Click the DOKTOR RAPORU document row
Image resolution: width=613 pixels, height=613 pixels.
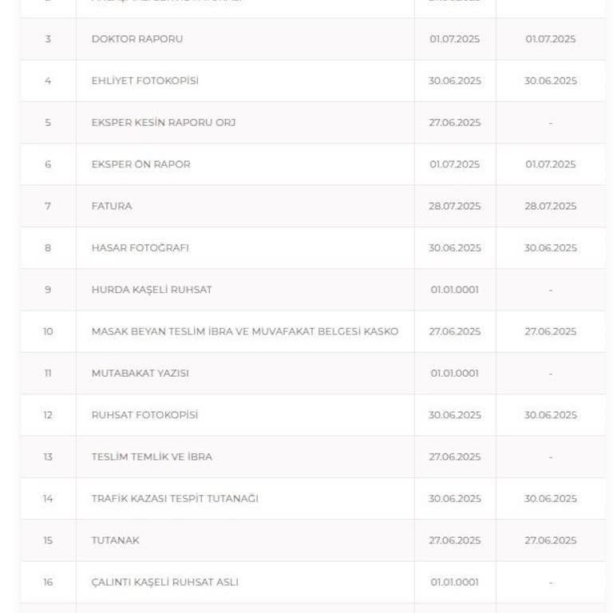click(x=137, y=39)
